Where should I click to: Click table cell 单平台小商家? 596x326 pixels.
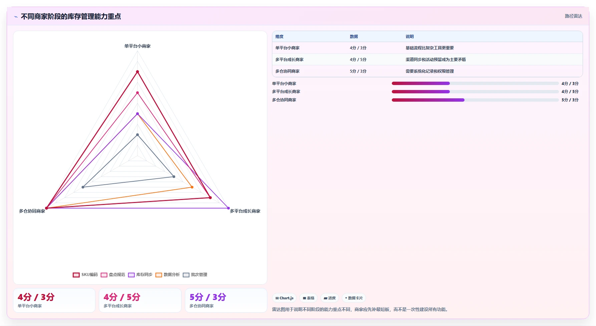[287, 48]
